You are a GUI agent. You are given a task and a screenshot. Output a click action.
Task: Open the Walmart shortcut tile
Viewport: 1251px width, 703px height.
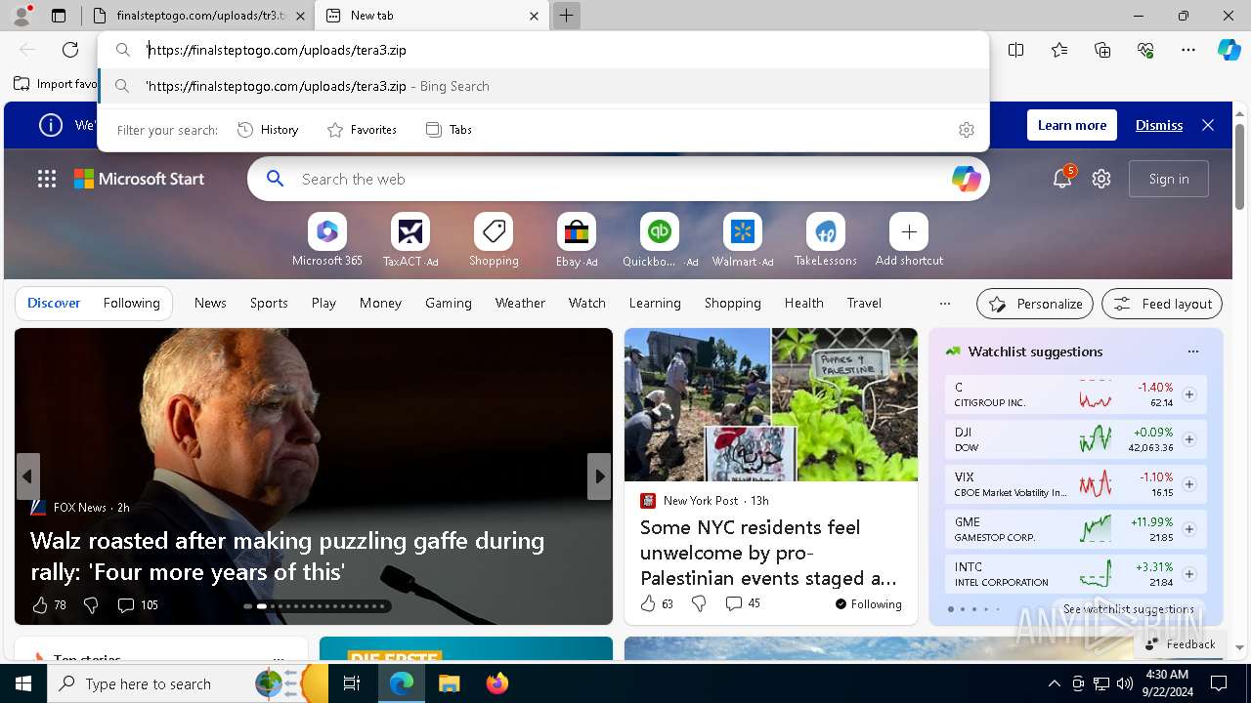[743, 240]
